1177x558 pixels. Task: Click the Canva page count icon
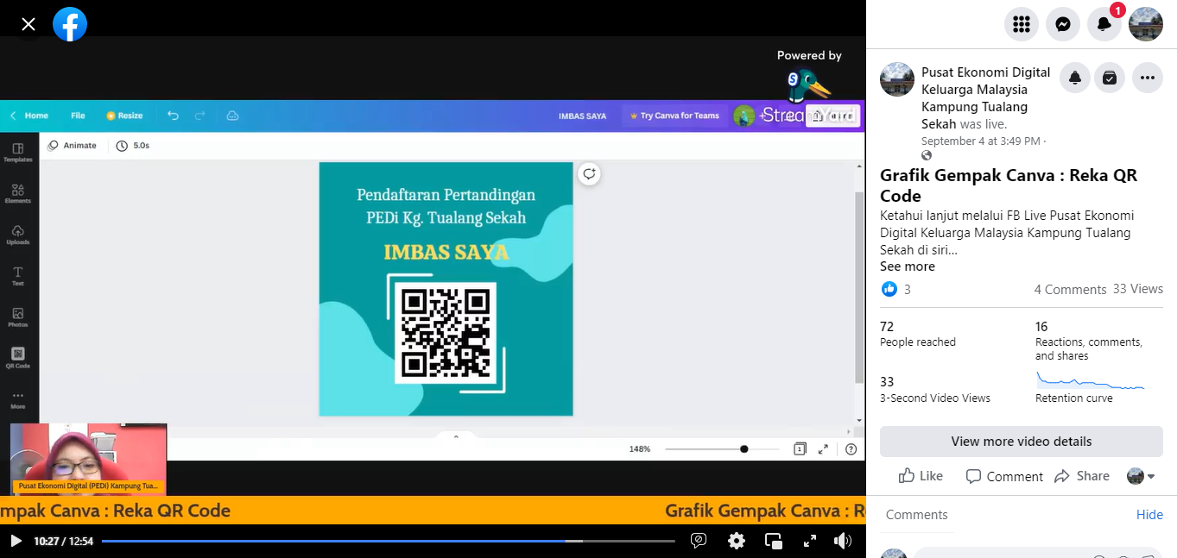800,449
